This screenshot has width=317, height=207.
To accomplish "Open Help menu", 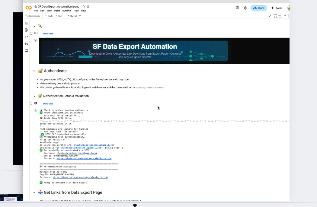I will (83, 11).
